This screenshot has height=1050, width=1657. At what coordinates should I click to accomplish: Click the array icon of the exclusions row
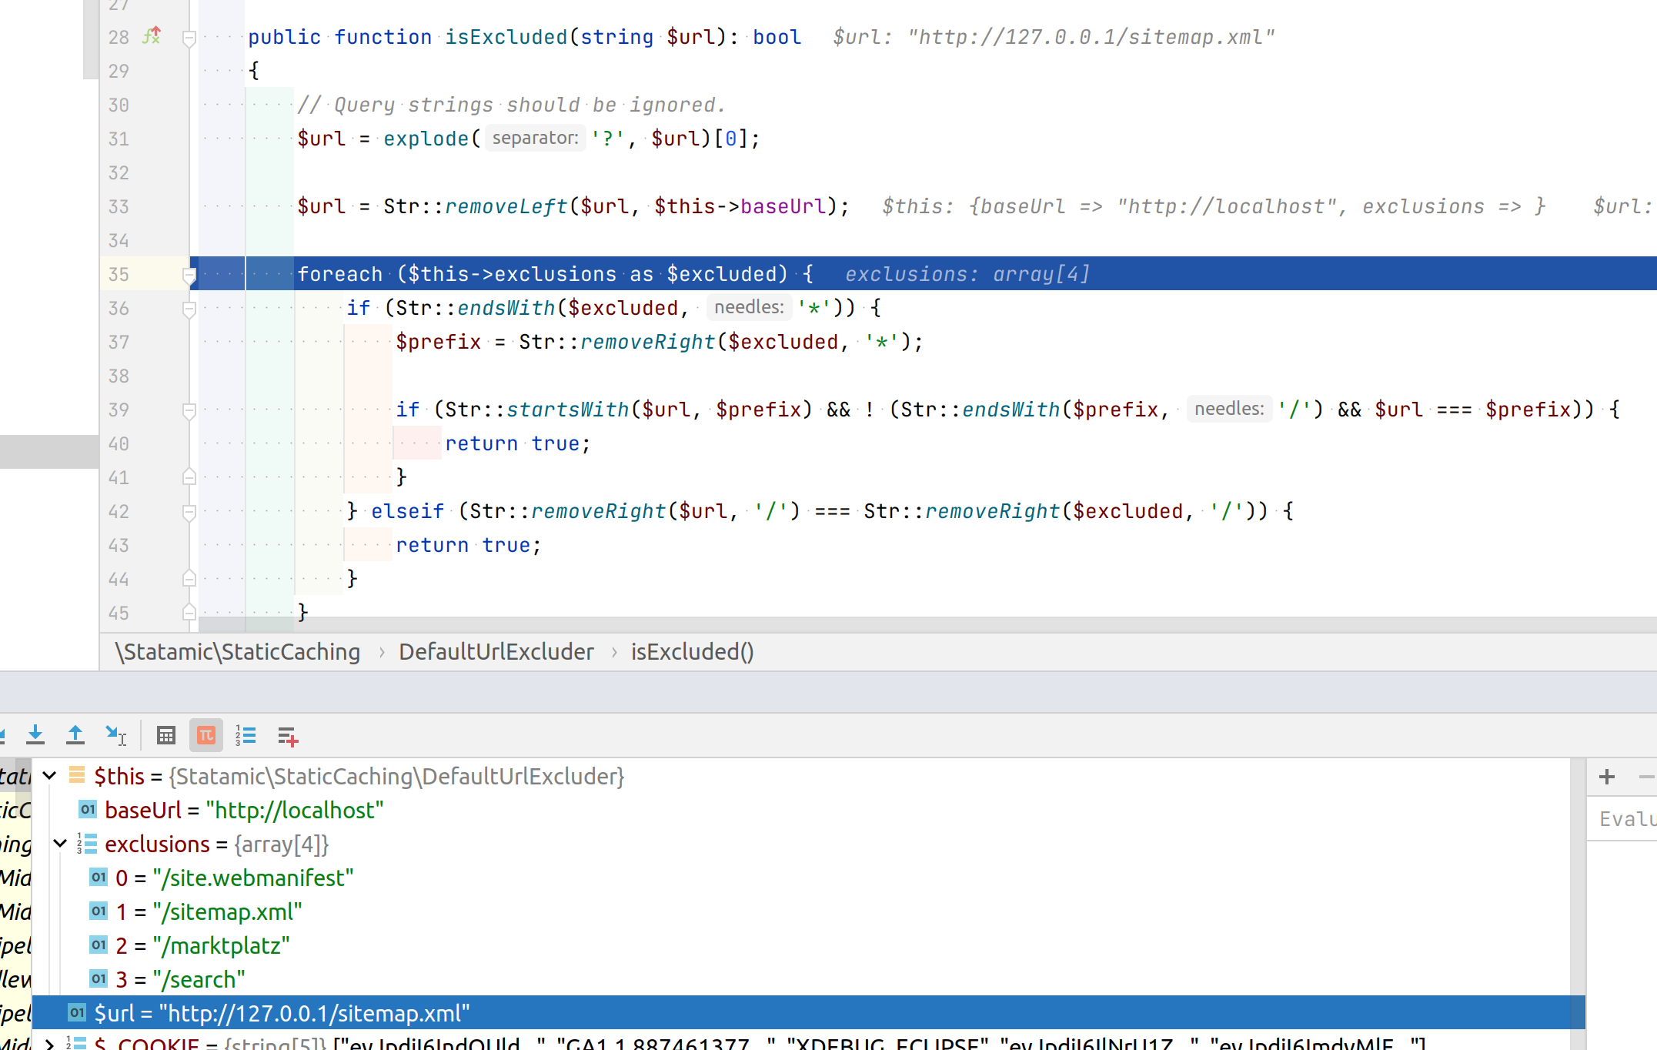click(x=87, y=844)
